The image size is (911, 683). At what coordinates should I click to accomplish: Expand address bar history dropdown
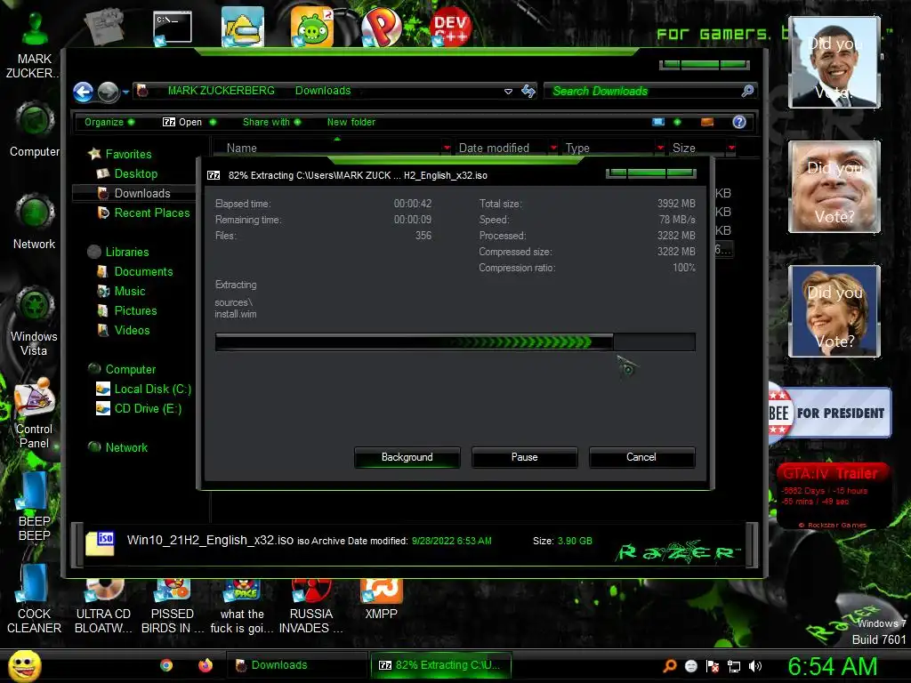[x=508, y=92]
